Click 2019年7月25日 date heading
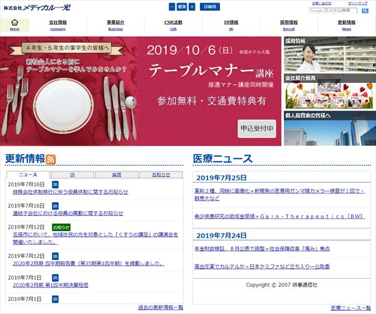The image size is (376, 314). (x=221, y=178)
